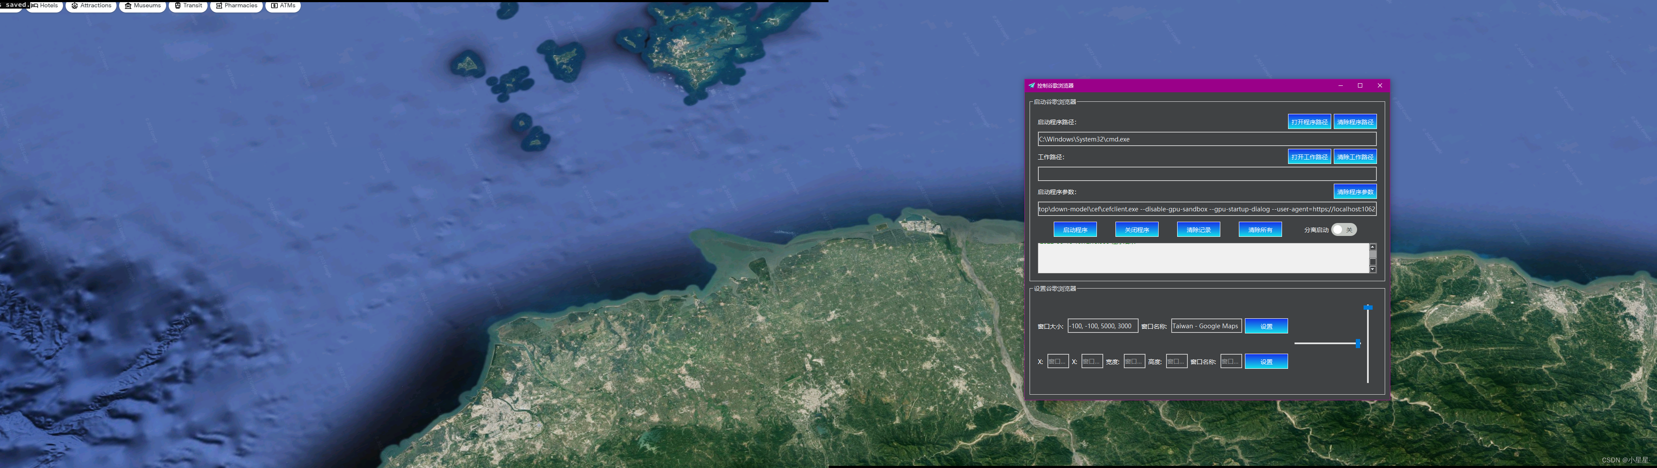Click the 清除程序参数 button
This screenshot has height=468, width=1657.
click(x=1355, y=192)
